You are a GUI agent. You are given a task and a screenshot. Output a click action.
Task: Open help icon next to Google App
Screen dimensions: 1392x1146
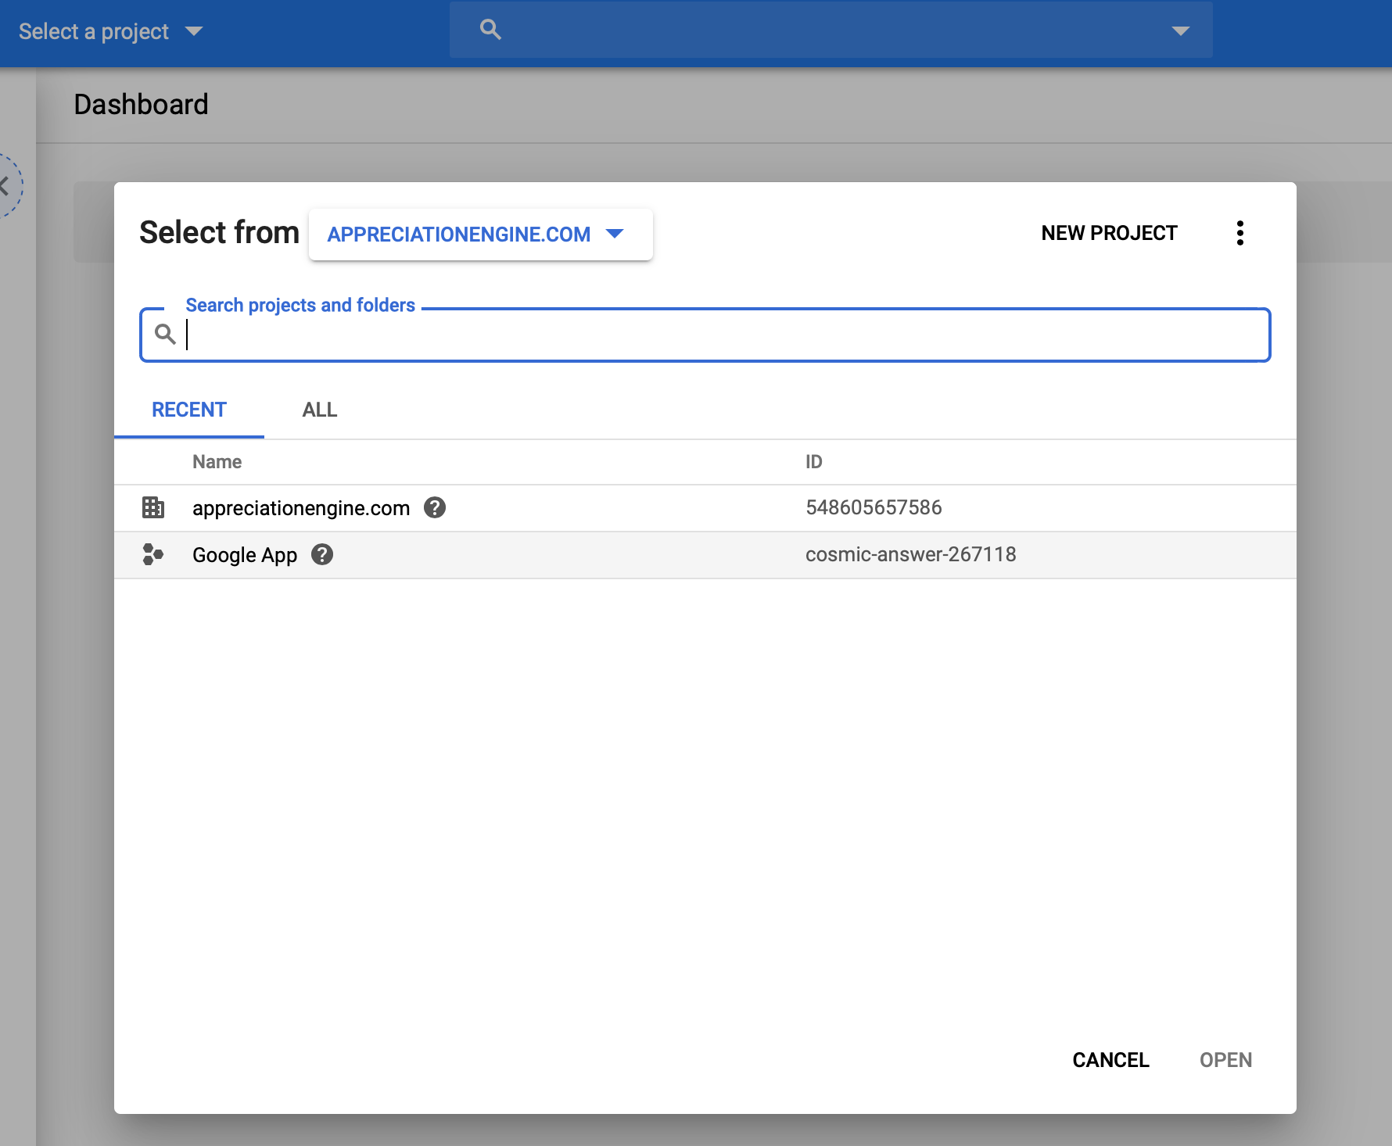(x=322, y=554)
